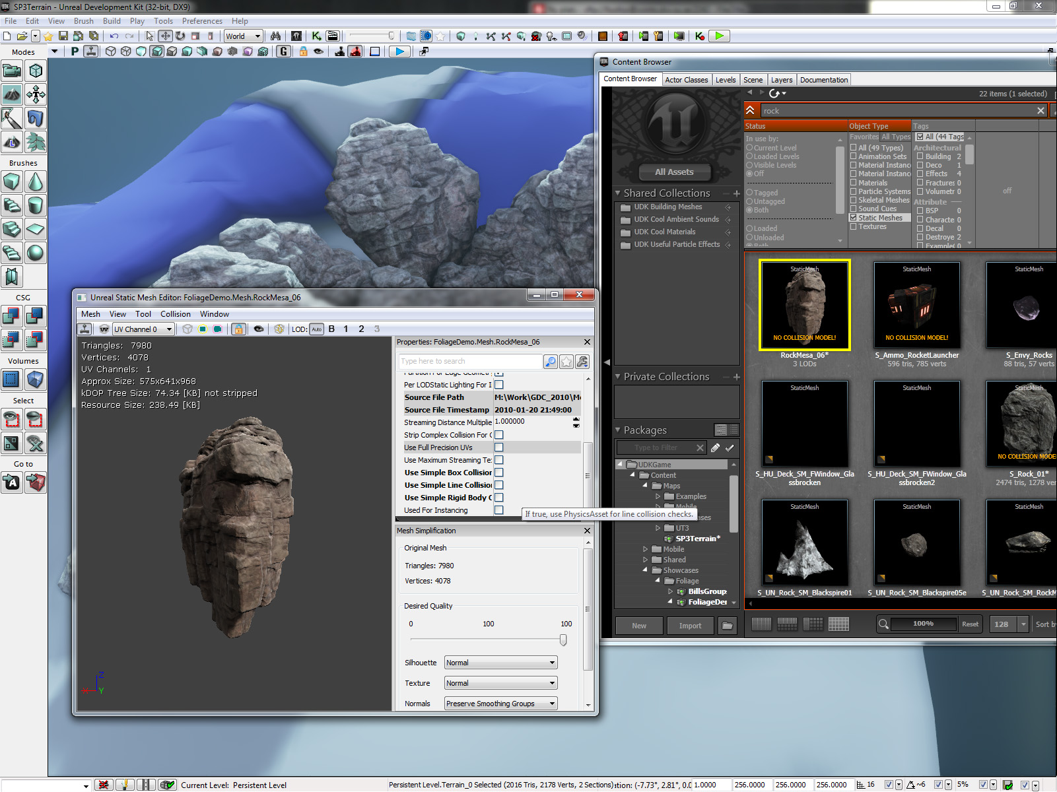Viewport: 1057px width, 792px height.
Task: Click the favorites star in Properties panel
Action: (x=566, y=362)
